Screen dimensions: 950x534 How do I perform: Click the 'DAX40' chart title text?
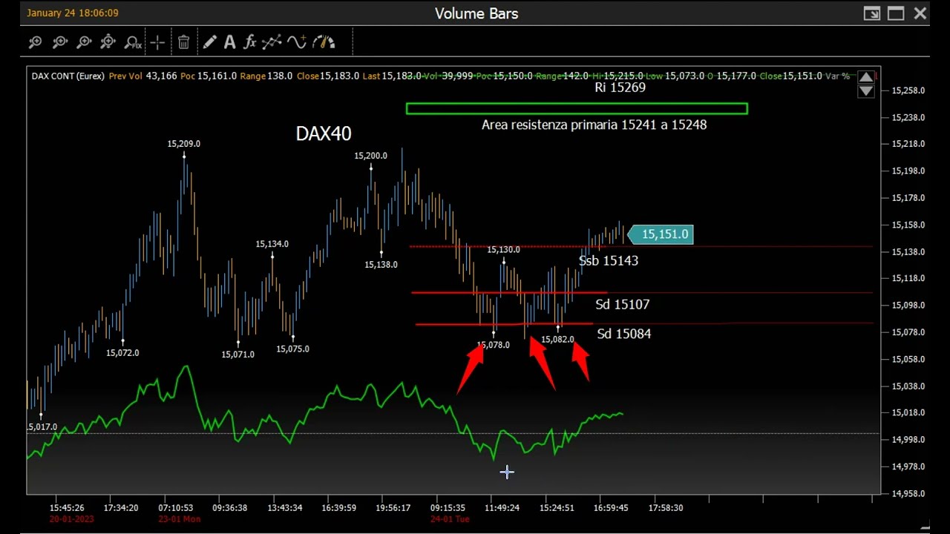(324, 133)
